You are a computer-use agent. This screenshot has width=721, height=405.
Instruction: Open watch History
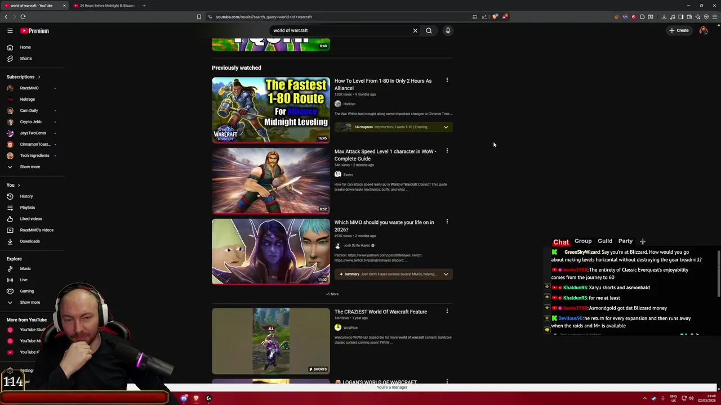tap(26, 196)
